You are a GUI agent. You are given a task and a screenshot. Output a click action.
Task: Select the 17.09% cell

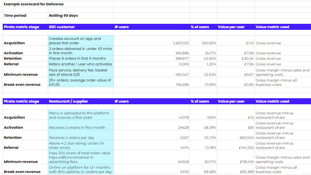coord(203,82)
